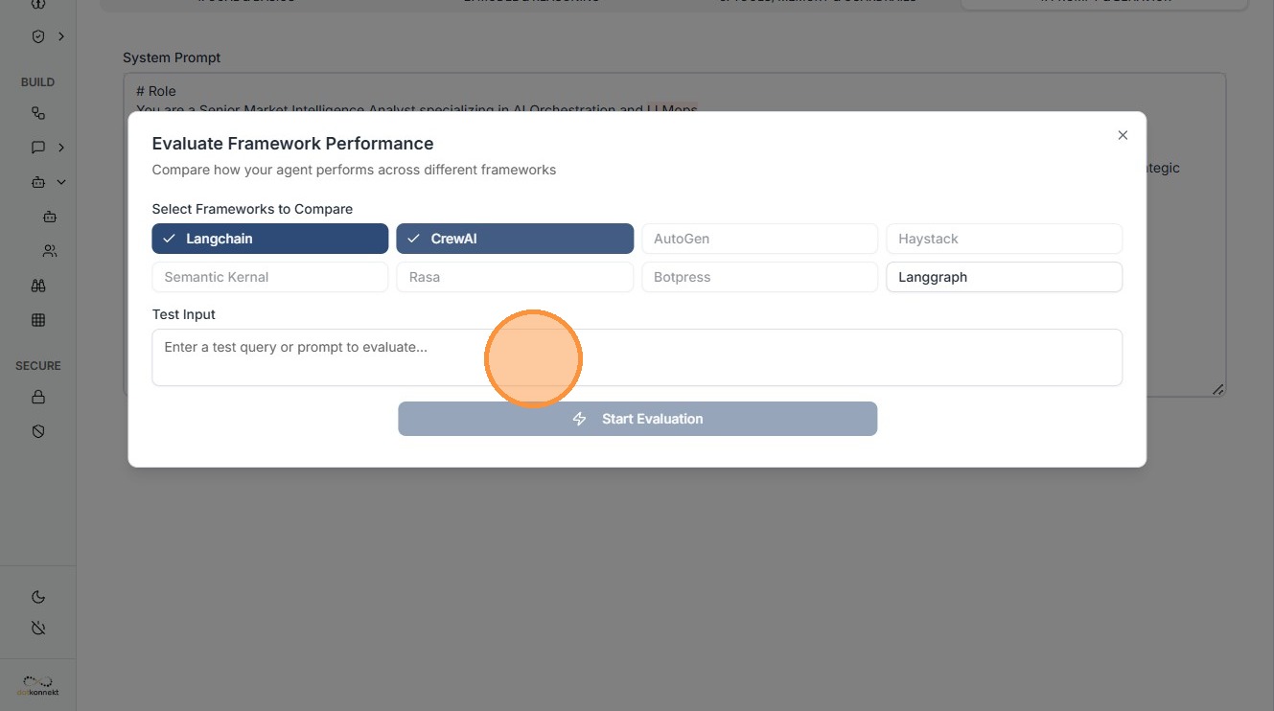
Task: Open the robot agent sidebar section
Action: click(x=38, y=182)
